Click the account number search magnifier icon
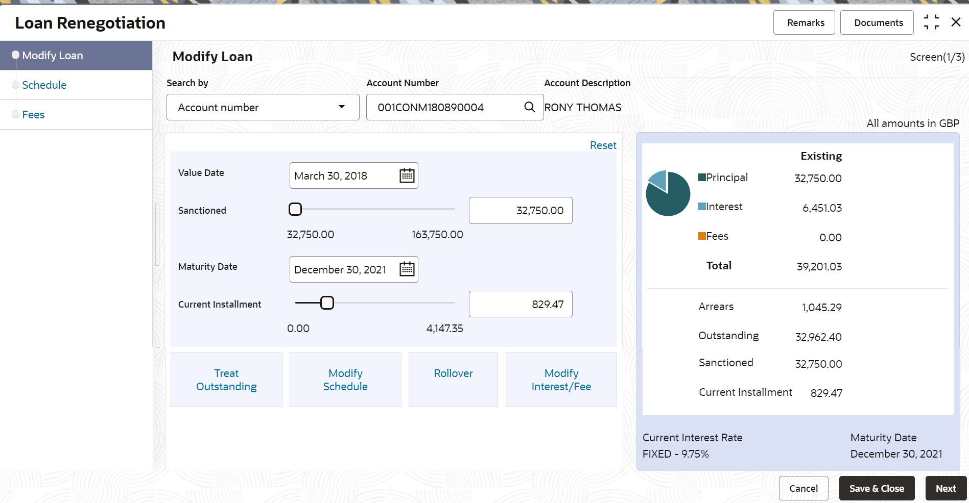This screenshot has width=969, height=503. point(530,107)
